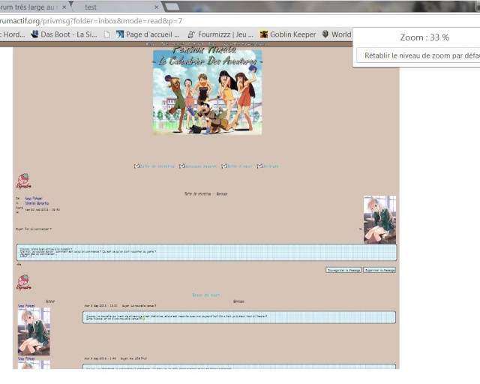Open the Das Boot - La Si... bookmark

64,34
